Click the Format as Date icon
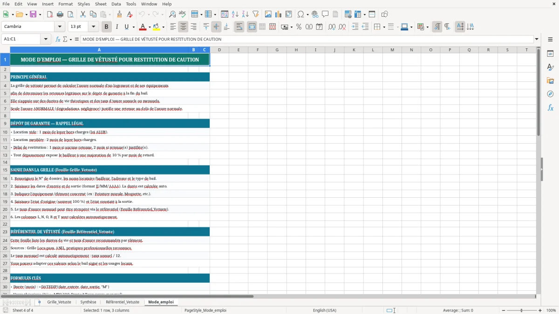559x314 pixels. coord(319,27)
